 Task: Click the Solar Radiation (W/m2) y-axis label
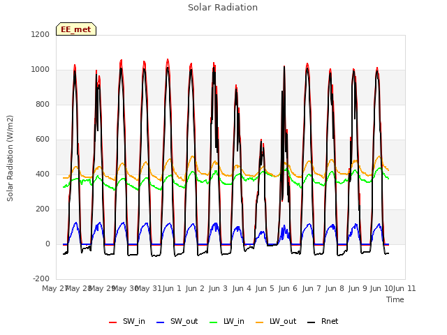(x=10, y=158)
